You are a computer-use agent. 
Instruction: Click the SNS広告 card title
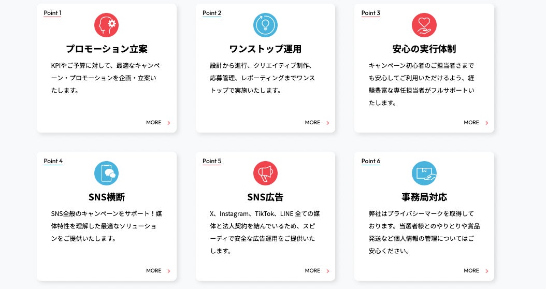pos(265,197)
